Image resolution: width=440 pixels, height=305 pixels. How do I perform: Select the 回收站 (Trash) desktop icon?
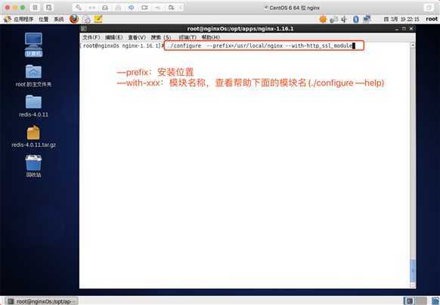click(33, 166)
